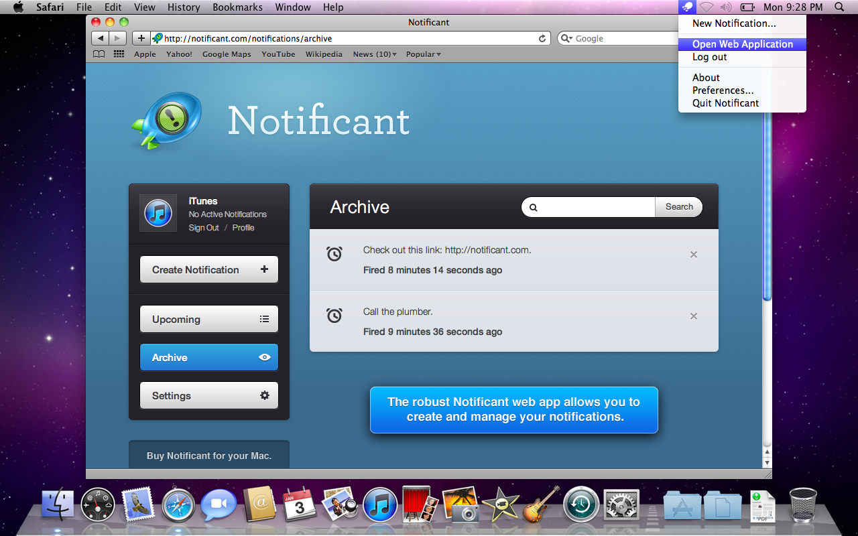The width and height of the screenshot is (858, 536).
Task: Open the bookmarks book icon
Action: pyautogui.click(x=99, y=54)
